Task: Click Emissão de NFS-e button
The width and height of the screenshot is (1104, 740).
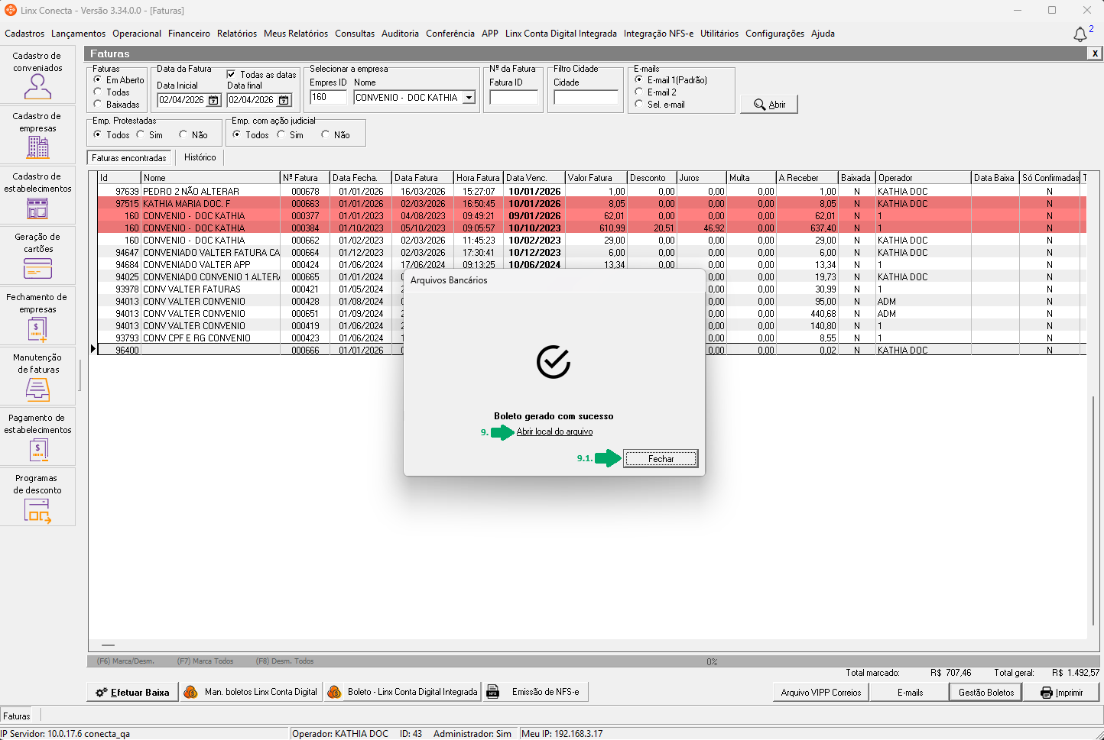Action: click(x=534, y=692)
